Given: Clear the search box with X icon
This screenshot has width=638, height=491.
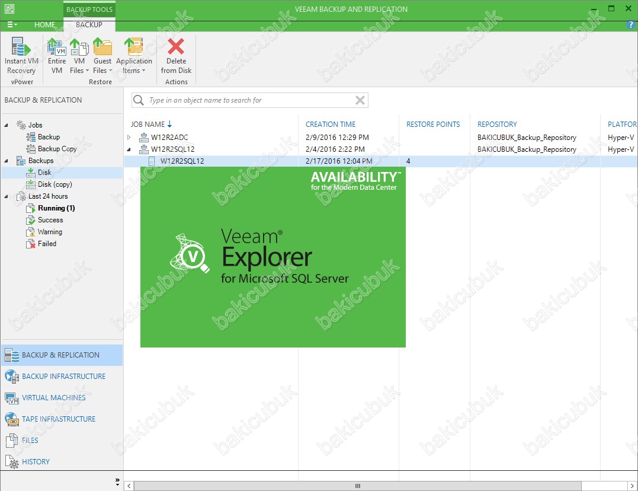Looking at the screenshot, I should [360, 100].
